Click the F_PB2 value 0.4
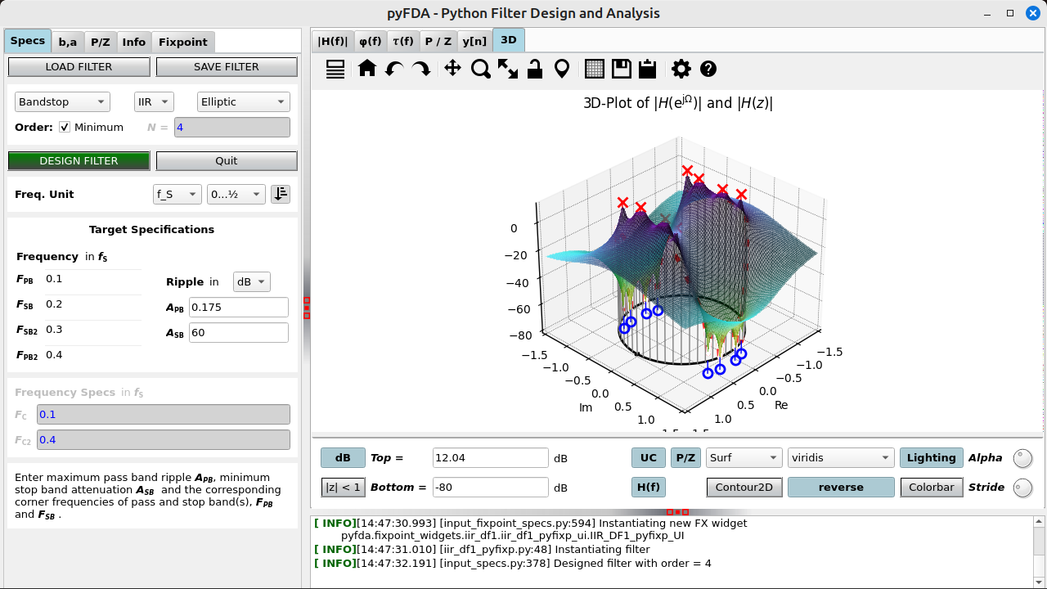The image size is (1047, 589). pos(54,355)
